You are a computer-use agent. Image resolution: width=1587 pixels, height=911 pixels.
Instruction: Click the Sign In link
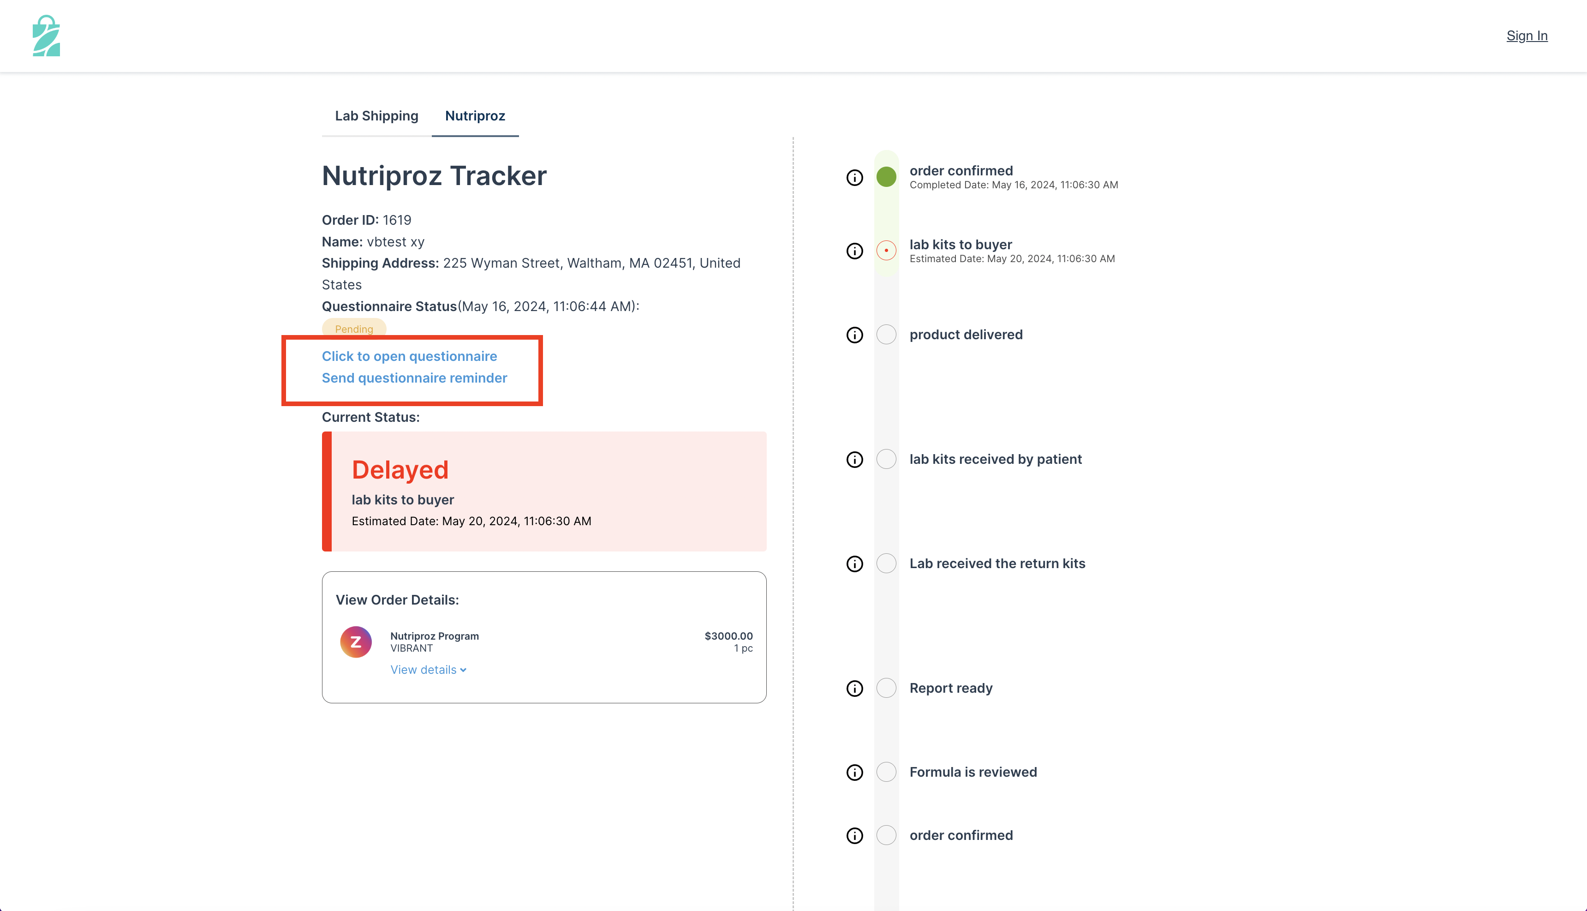tap(1527, 36)
